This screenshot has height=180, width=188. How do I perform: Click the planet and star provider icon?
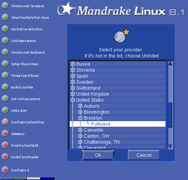pos(121,36)
